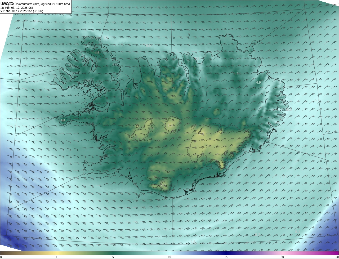Click the 10.2 value label on the map

[x=15, y=204]
